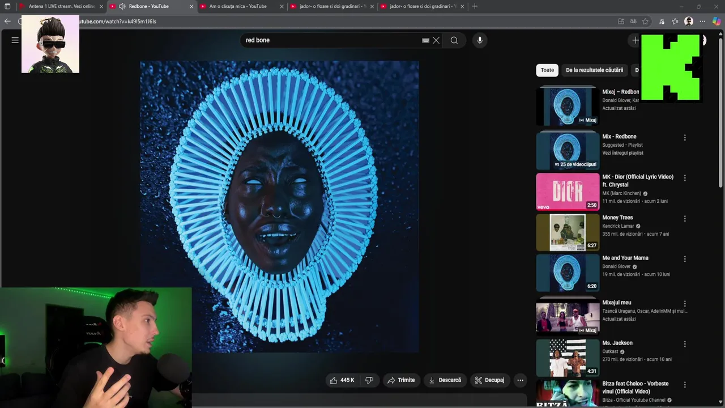The width and height of the screenshot is (725, 408).
Task: Click the Redbone album artwork video
Action: [279, 207]
